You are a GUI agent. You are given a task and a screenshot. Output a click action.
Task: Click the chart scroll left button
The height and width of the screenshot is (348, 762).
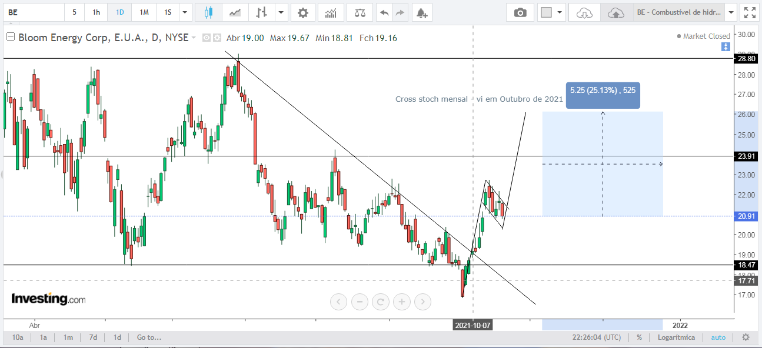[x=339, y=302]
